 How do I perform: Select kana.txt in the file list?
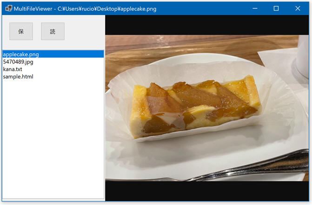53,69
